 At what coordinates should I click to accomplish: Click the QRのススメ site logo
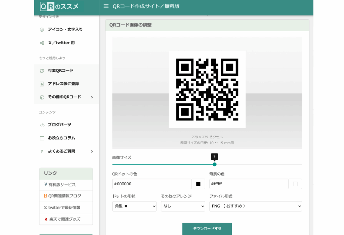point(59,6)
